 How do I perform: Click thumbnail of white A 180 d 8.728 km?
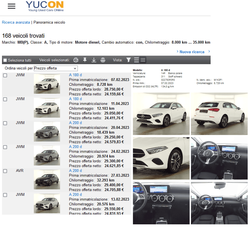coord(47,84)
